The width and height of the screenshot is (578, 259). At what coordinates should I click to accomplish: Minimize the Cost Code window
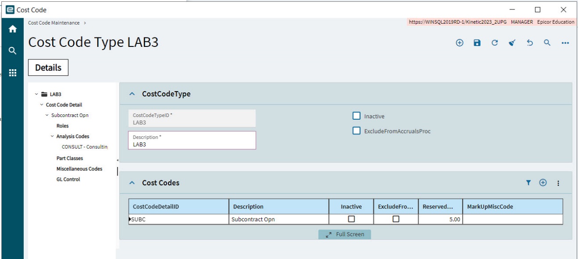512,9
